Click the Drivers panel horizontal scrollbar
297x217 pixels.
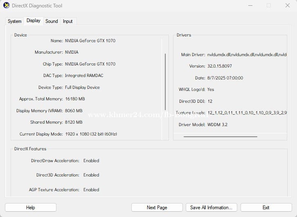click(220, 137)
